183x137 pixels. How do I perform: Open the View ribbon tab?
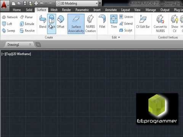[137, 10]
